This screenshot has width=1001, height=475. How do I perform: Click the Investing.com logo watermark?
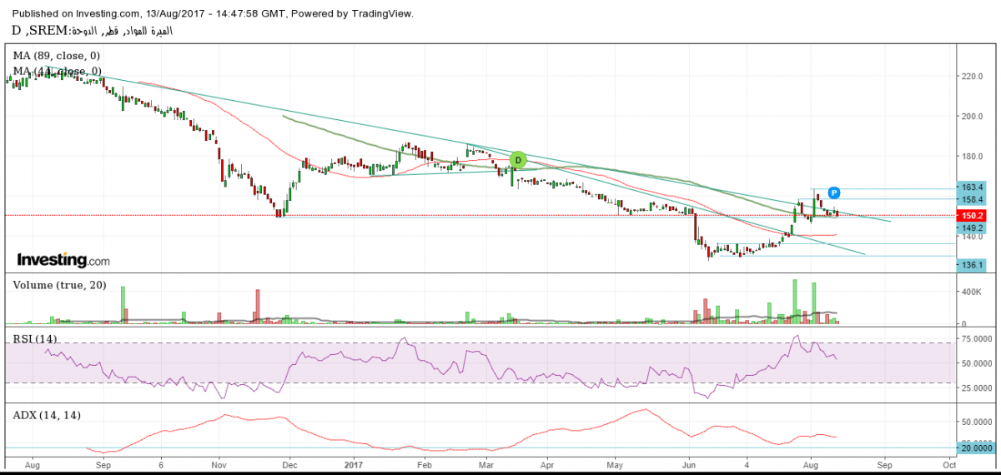click(x=63, y=260)
